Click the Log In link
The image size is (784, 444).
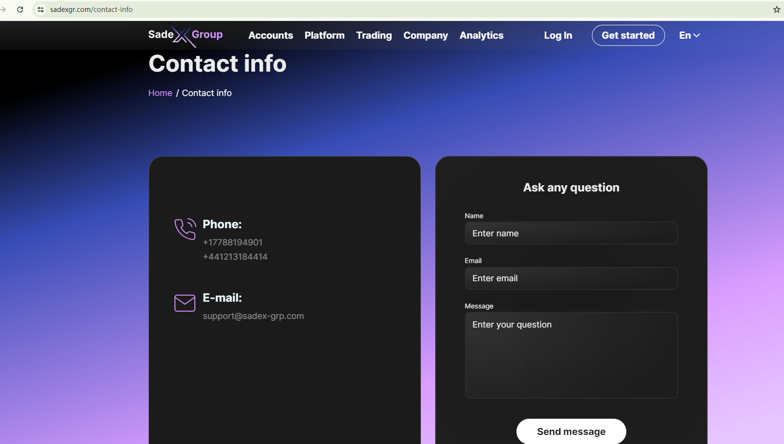tap(558, 35)
